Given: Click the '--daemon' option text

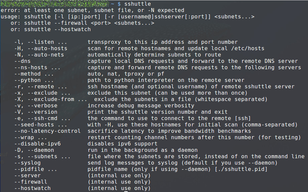Looking at the screenshot, I should 41,150.
